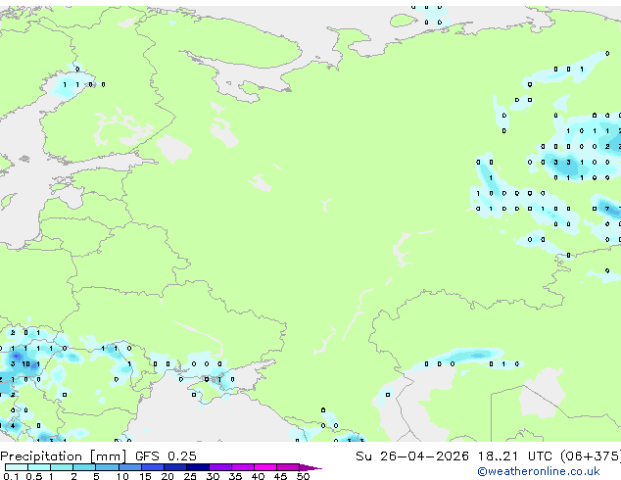
Task: Click the '(06+375)' forecast run text
Action: coord(591,456)
